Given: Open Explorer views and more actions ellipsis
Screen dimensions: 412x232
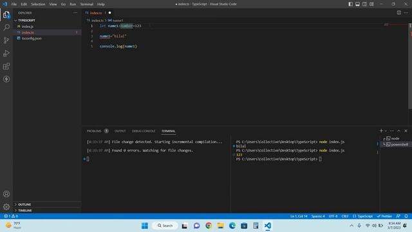Looking at the screenshot, I should pyautogui.click(x=75, y=13).
